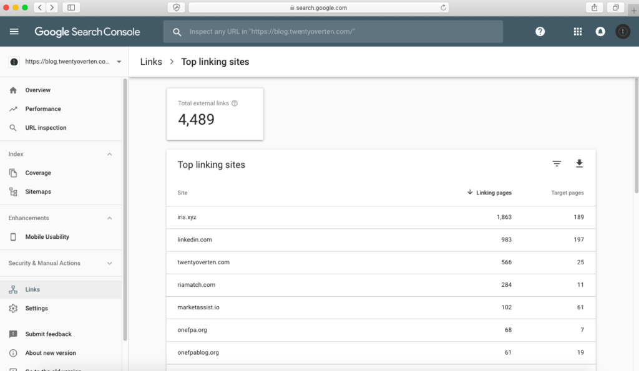Click the Help question mark icon
The image size is (639, 371).
point(540,32)
